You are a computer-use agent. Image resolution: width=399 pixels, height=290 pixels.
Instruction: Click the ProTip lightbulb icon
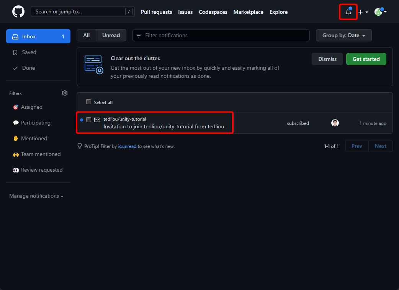pos(80,146)
